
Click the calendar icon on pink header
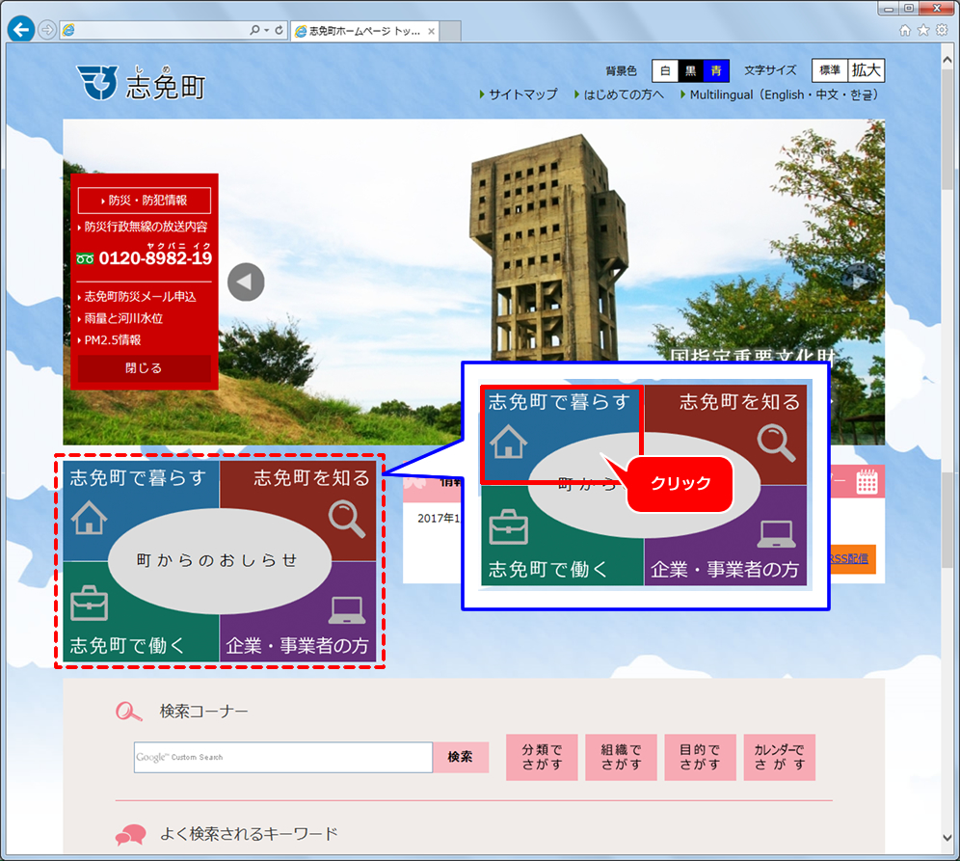pos(867,481)
